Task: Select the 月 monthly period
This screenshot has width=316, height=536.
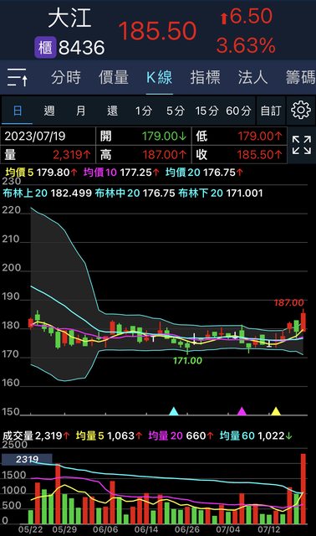Action: pos(80,111)
